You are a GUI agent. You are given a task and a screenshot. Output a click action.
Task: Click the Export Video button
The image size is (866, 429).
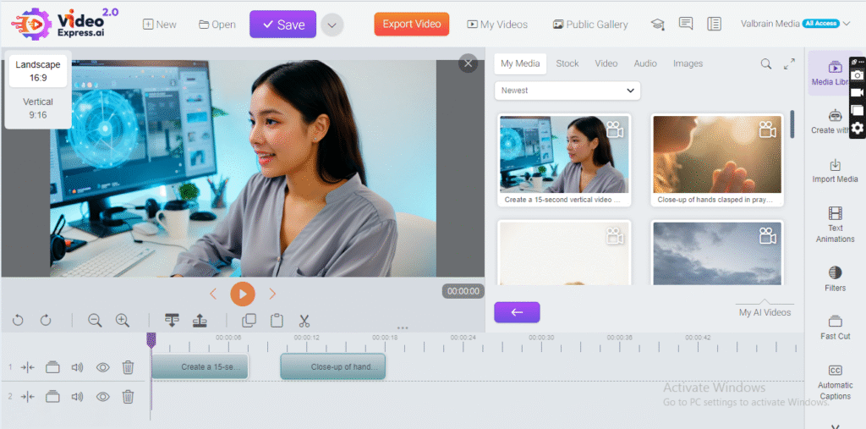point(412,25)
